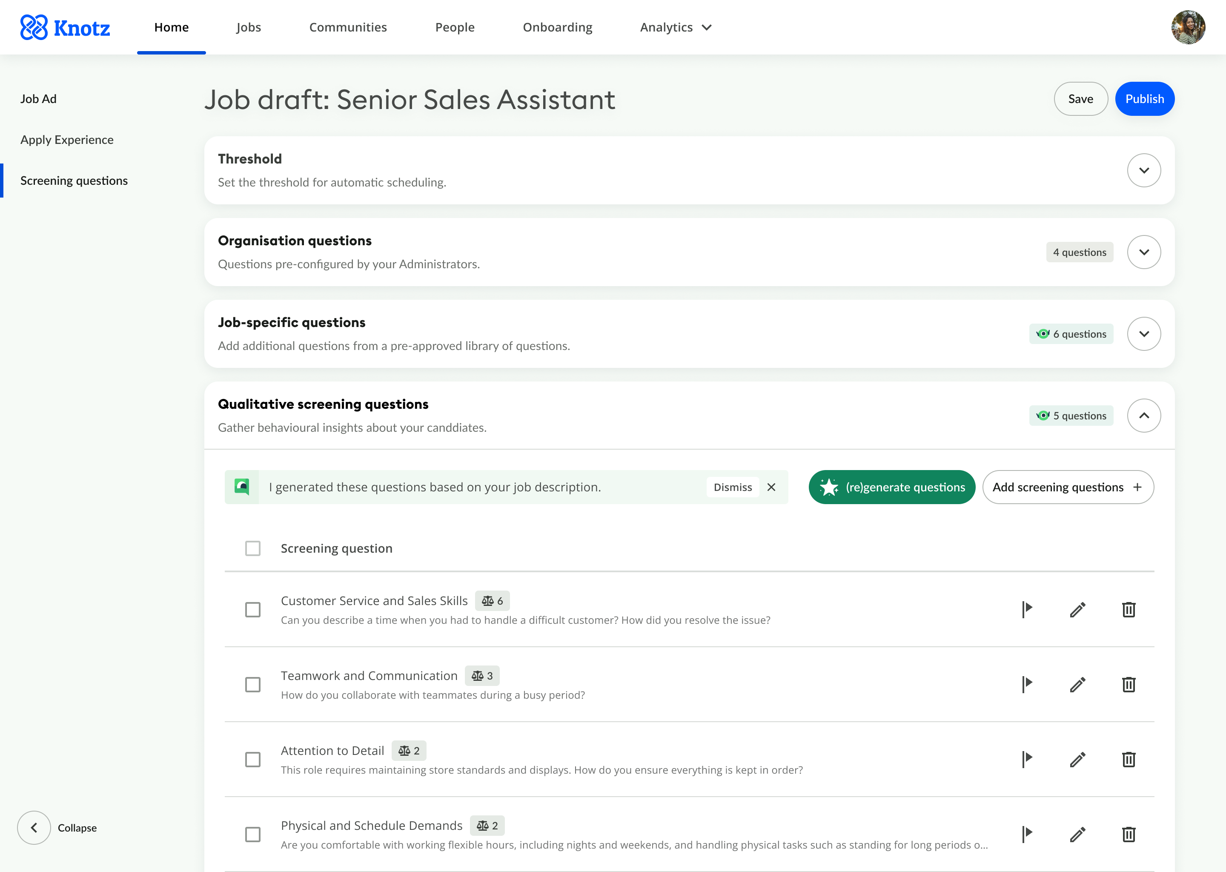Delete the Physical and Schedule Demands question

pyautogui.click(x=1129, y=835)
